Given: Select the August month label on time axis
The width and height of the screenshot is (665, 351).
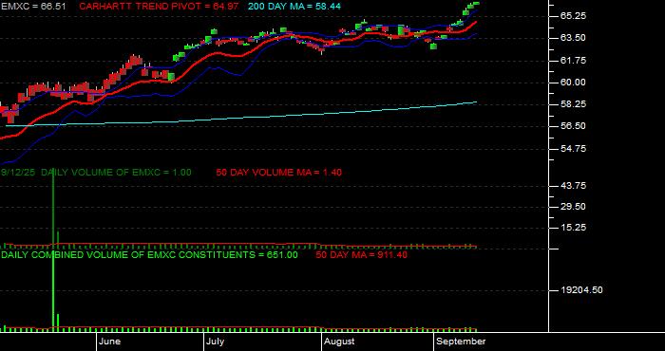Looking at the screenshot, I should [x=339, y=342].
